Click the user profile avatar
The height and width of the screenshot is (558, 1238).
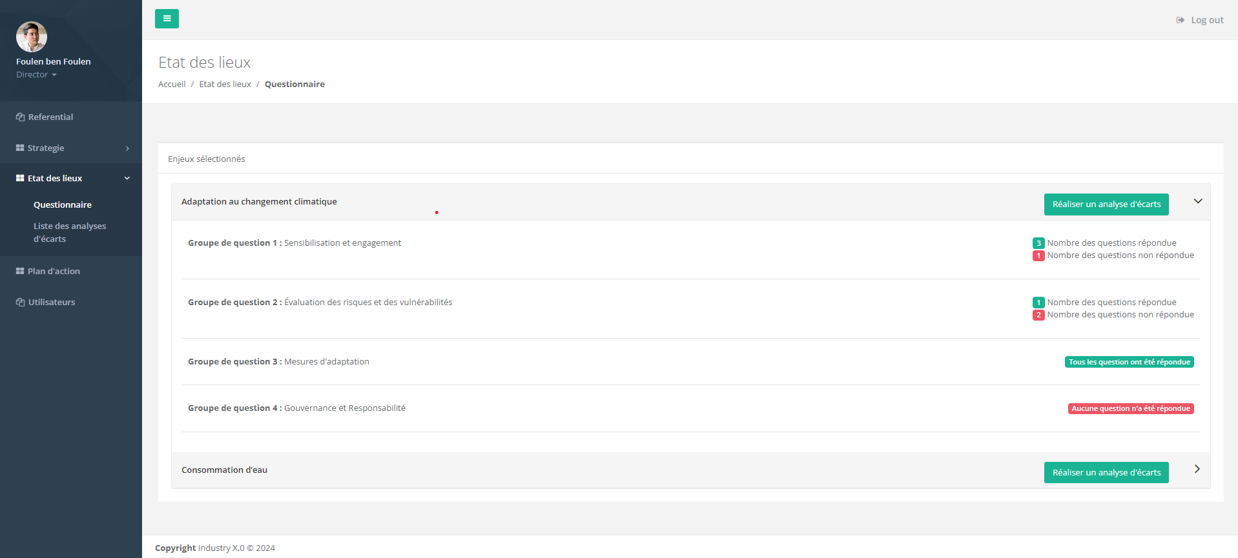(32, 37)
